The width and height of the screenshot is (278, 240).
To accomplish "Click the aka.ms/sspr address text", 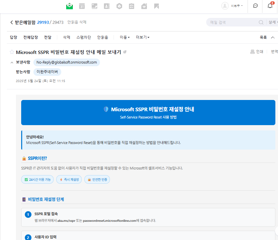I will click(x=66, y=221).
